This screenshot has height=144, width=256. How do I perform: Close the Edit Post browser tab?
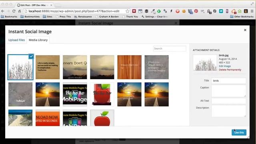pyautogui.click(x=51, y=5)
